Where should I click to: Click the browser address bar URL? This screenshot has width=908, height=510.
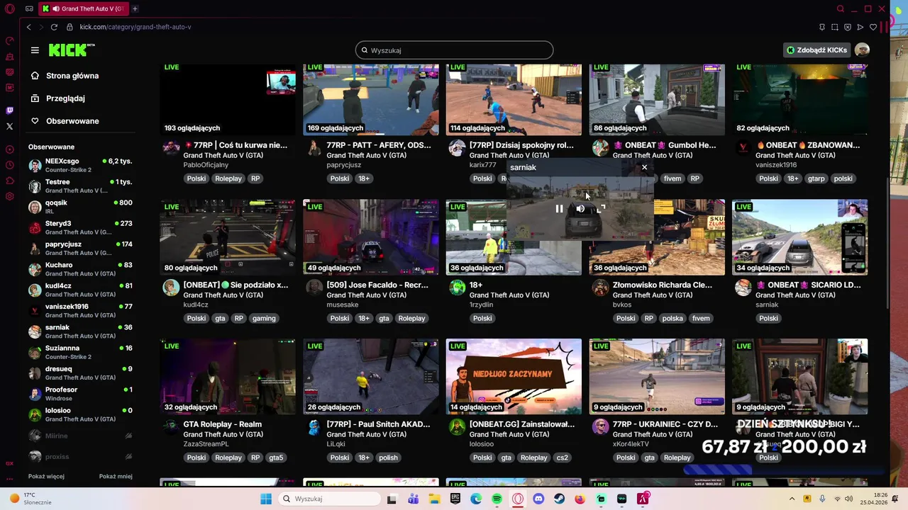click(x=135, y=27)
